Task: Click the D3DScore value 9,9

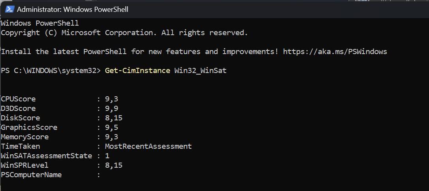Action: click(112, 109)
